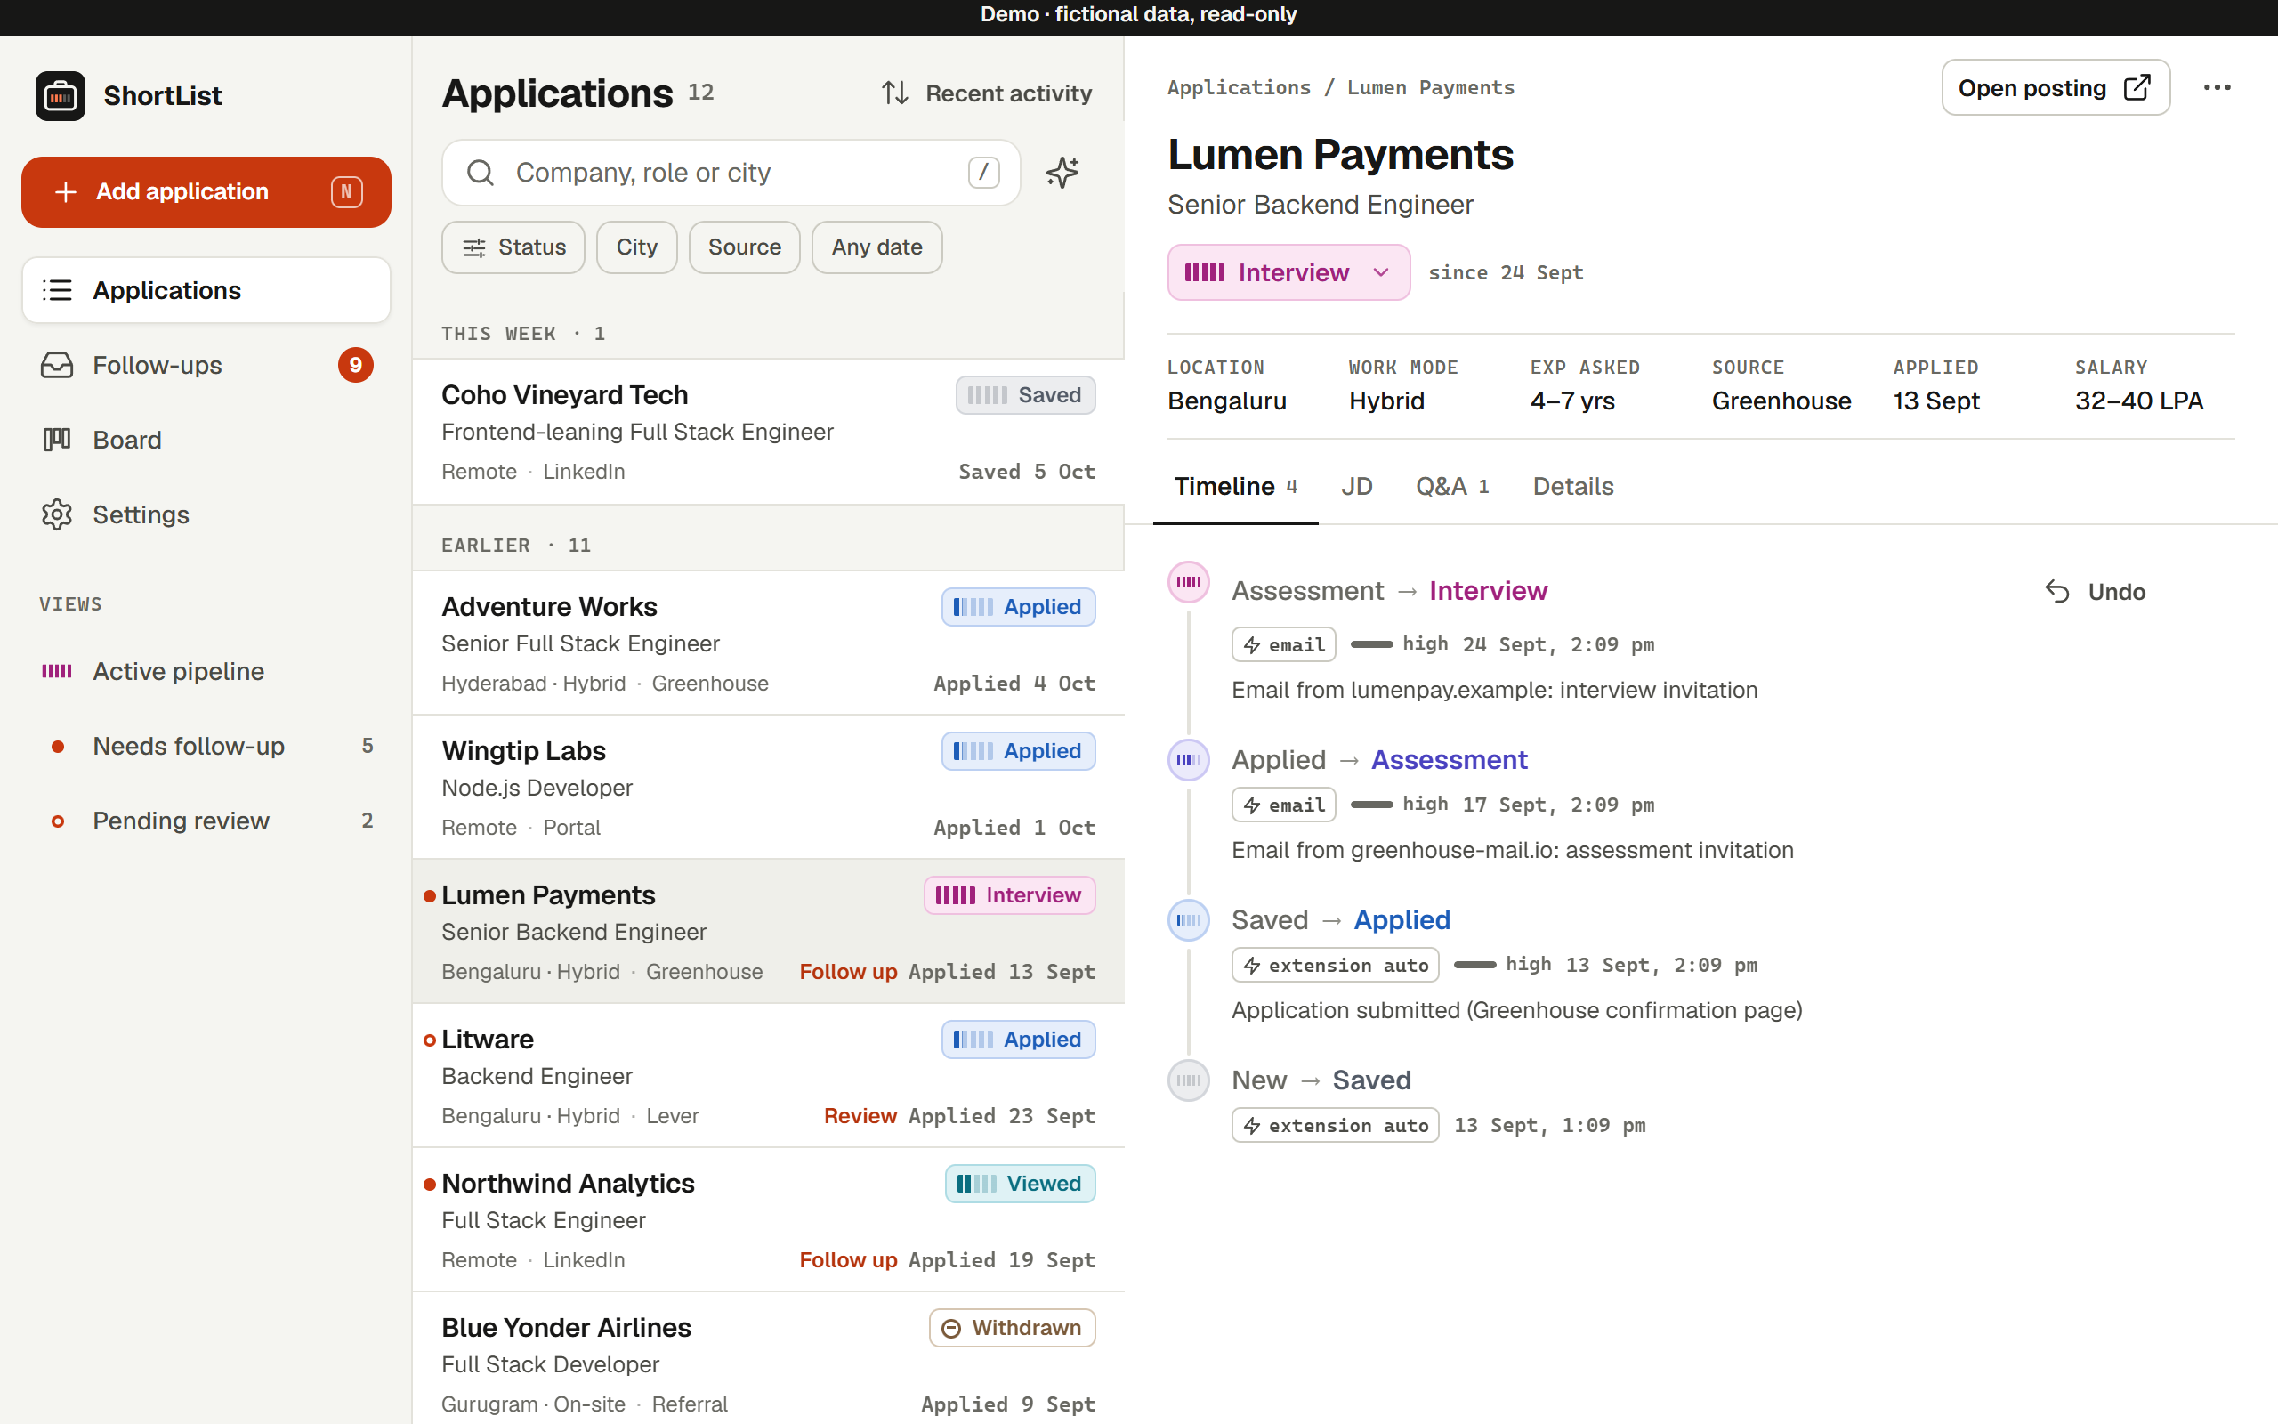
Task: Open the Pending review view
Action: (x=206, y=821)
